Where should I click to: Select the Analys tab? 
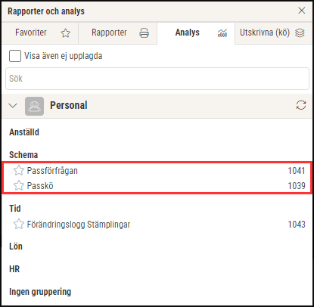(196, 33)
